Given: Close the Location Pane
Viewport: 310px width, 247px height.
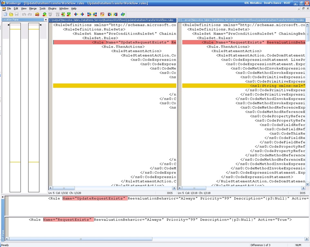Looking at the screenshot, I should [x=46, y=20].
